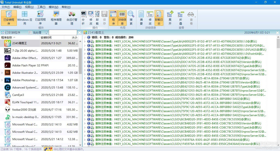Sort by 大小 column header
Screen dimensions: 280x151
(71, 37)
